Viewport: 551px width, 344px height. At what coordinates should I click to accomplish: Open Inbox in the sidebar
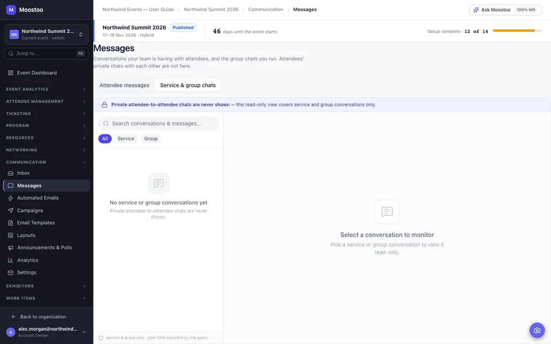pyautogui.click(x=46, y=173)
